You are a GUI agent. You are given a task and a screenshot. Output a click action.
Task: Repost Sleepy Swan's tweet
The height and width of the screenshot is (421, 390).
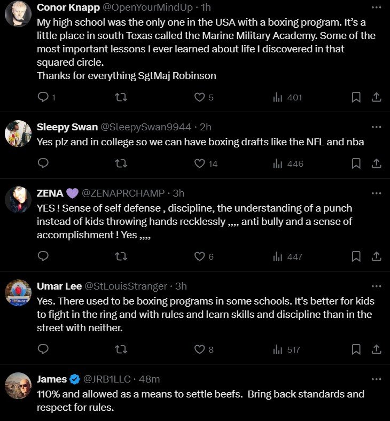[121, 163]
